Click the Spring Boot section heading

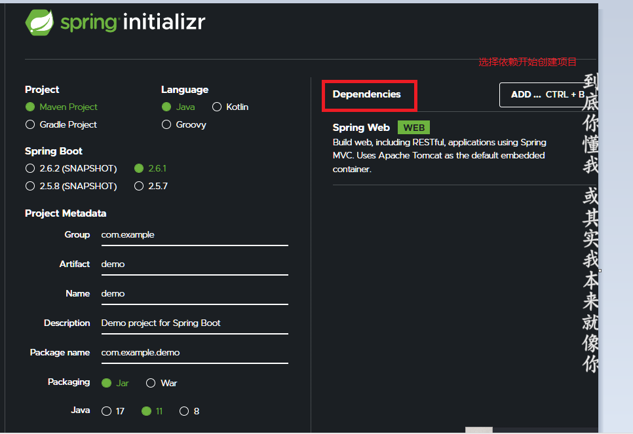pyautogui.click(x=54, y=151)
